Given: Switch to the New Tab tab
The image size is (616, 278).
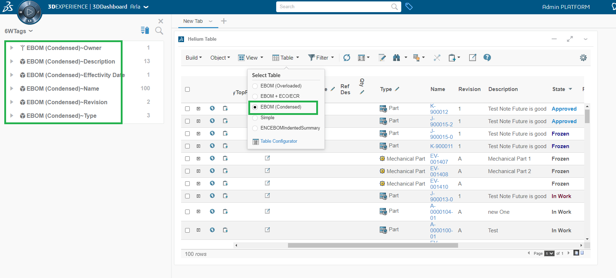Looking at the screenshot, I should pos(193,21).
